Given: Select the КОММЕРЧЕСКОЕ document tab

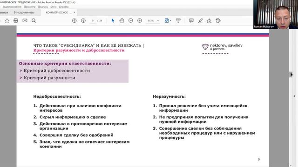Looking at the screenshot, I should (x=59, y=13).
